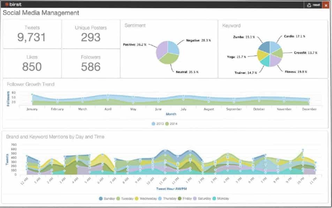
Task: Toggle the 2014 series in follower legend
Action: pyautogui.click(x=167, y=123)
